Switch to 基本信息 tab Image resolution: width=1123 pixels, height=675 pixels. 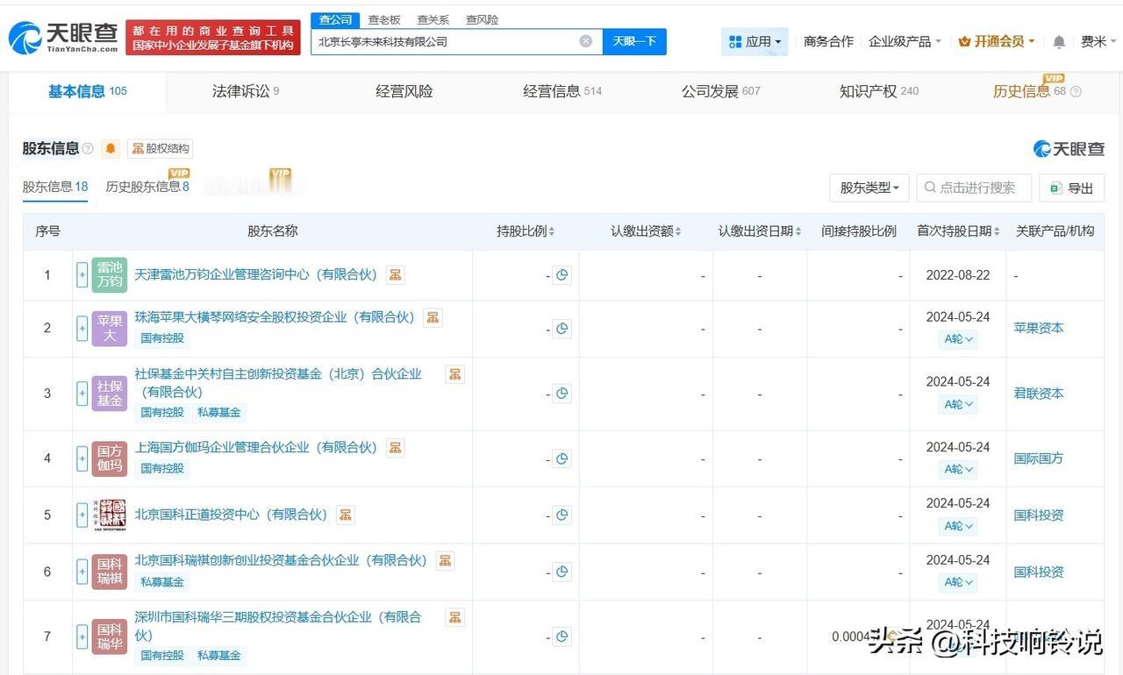click(x=88, y=91)
